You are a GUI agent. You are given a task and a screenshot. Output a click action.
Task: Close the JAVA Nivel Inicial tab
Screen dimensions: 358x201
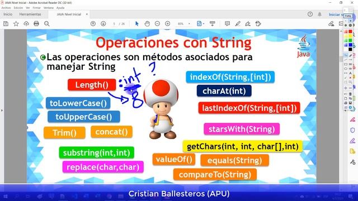[x=87, y=14]
